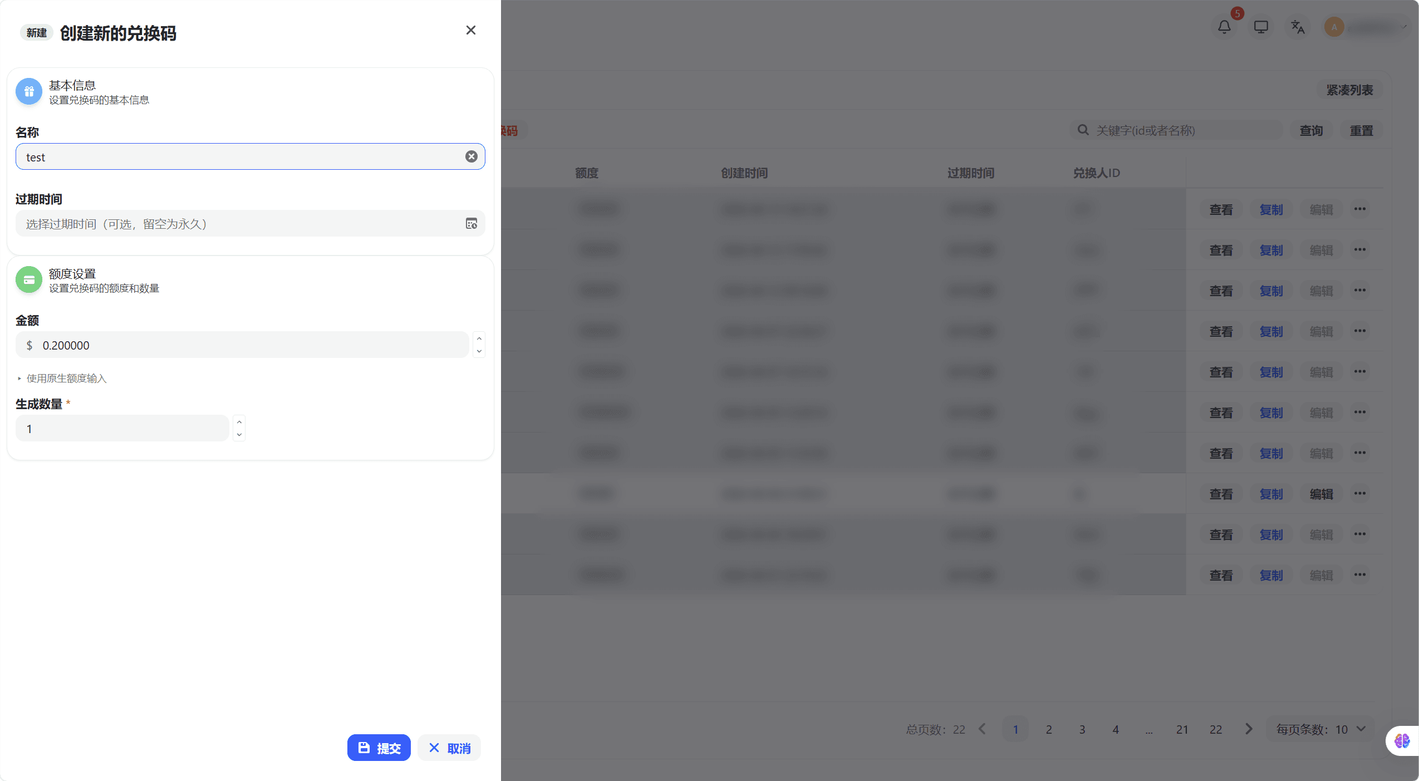Click the floating brain assistant icon
This screenshot has width=1419, height=781.
point(1401,740)
